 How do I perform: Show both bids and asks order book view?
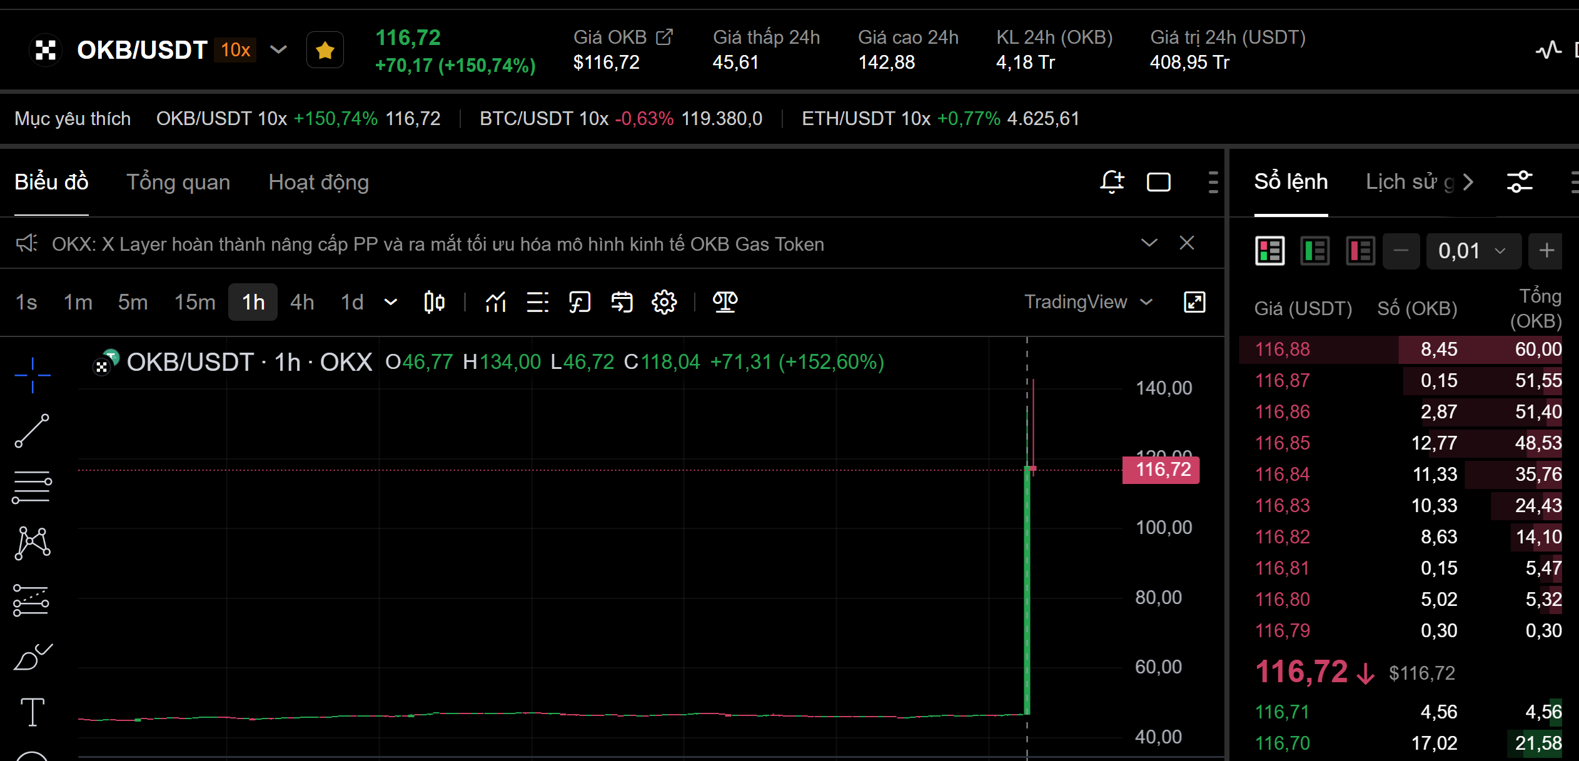[1269, 251]
